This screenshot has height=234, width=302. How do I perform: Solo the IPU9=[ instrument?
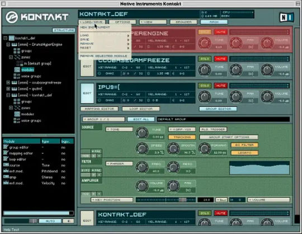[205, 86]
